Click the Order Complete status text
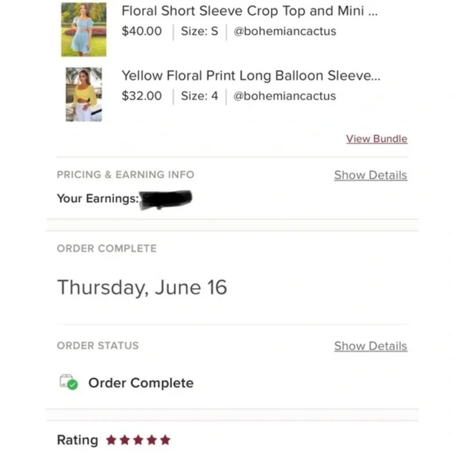Image resolution: width=453 pixels, height=453 pixels. (140, 383)
